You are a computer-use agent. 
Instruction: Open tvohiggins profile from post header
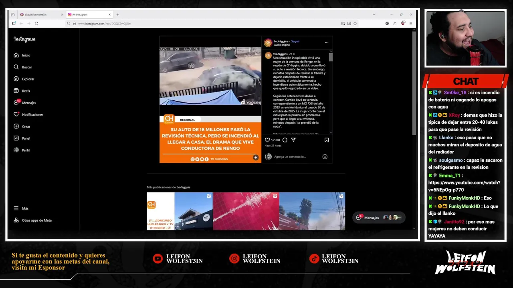pyautogui.click(x=281, y=41)
